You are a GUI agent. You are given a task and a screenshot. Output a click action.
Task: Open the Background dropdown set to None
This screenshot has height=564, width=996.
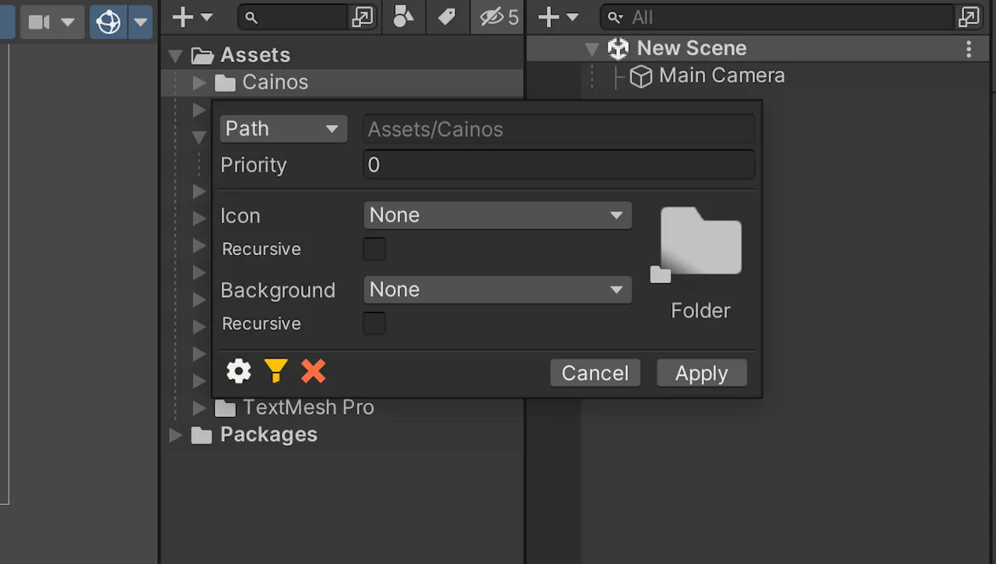(x=497, y=289)
